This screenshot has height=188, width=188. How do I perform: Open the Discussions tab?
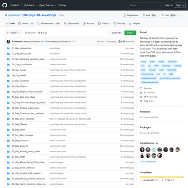pyautogui.click(x=72, y=24)
